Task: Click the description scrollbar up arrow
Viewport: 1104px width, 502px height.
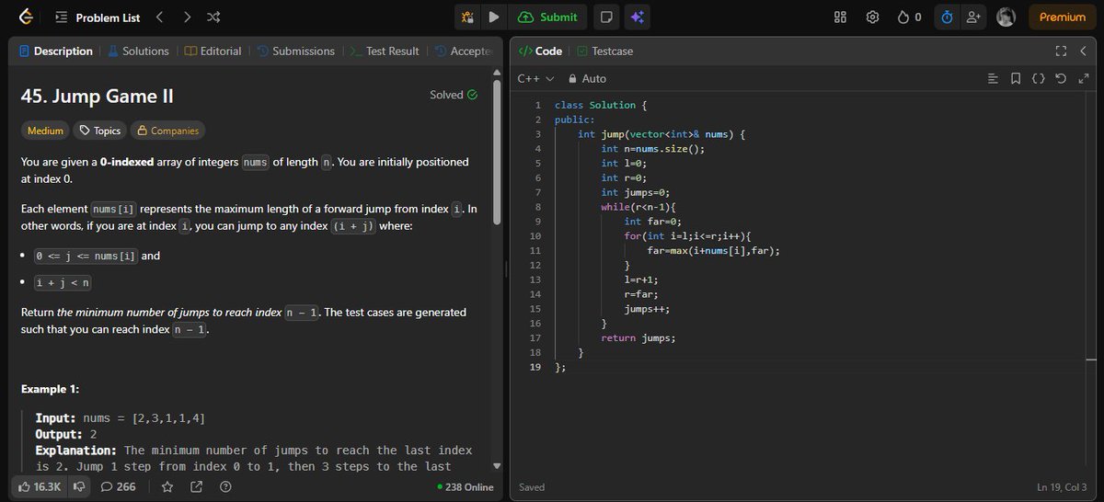Action: coord(498,73)
